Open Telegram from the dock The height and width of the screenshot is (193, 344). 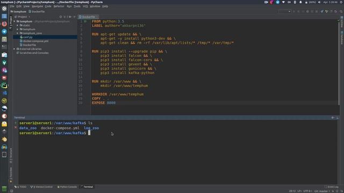tap(4, 32)
